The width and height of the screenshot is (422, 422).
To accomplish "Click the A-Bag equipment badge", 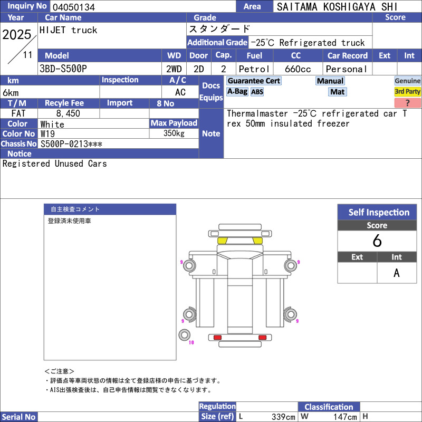I will (237, 92).
